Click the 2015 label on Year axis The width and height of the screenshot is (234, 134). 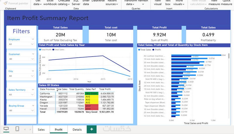(103, 79)
